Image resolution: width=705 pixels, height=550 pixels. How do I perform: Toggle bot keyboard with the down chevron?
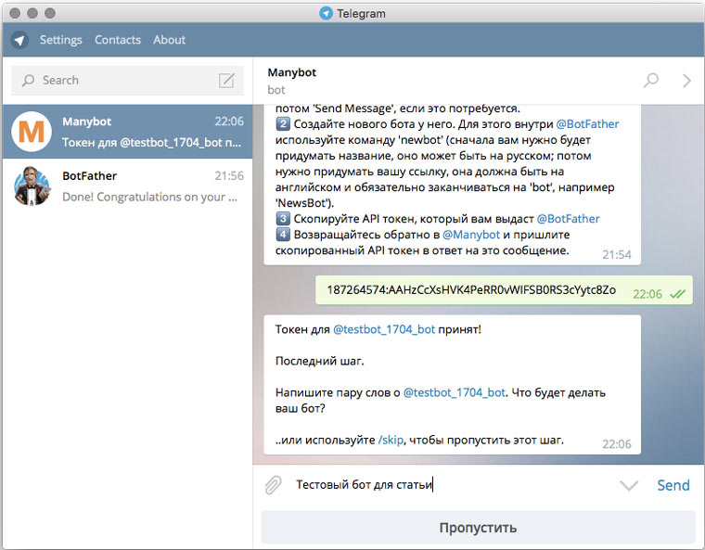pos(629,485)
